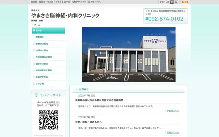
Task: Open the 健診のご案内 menu item
Action: 42,64
